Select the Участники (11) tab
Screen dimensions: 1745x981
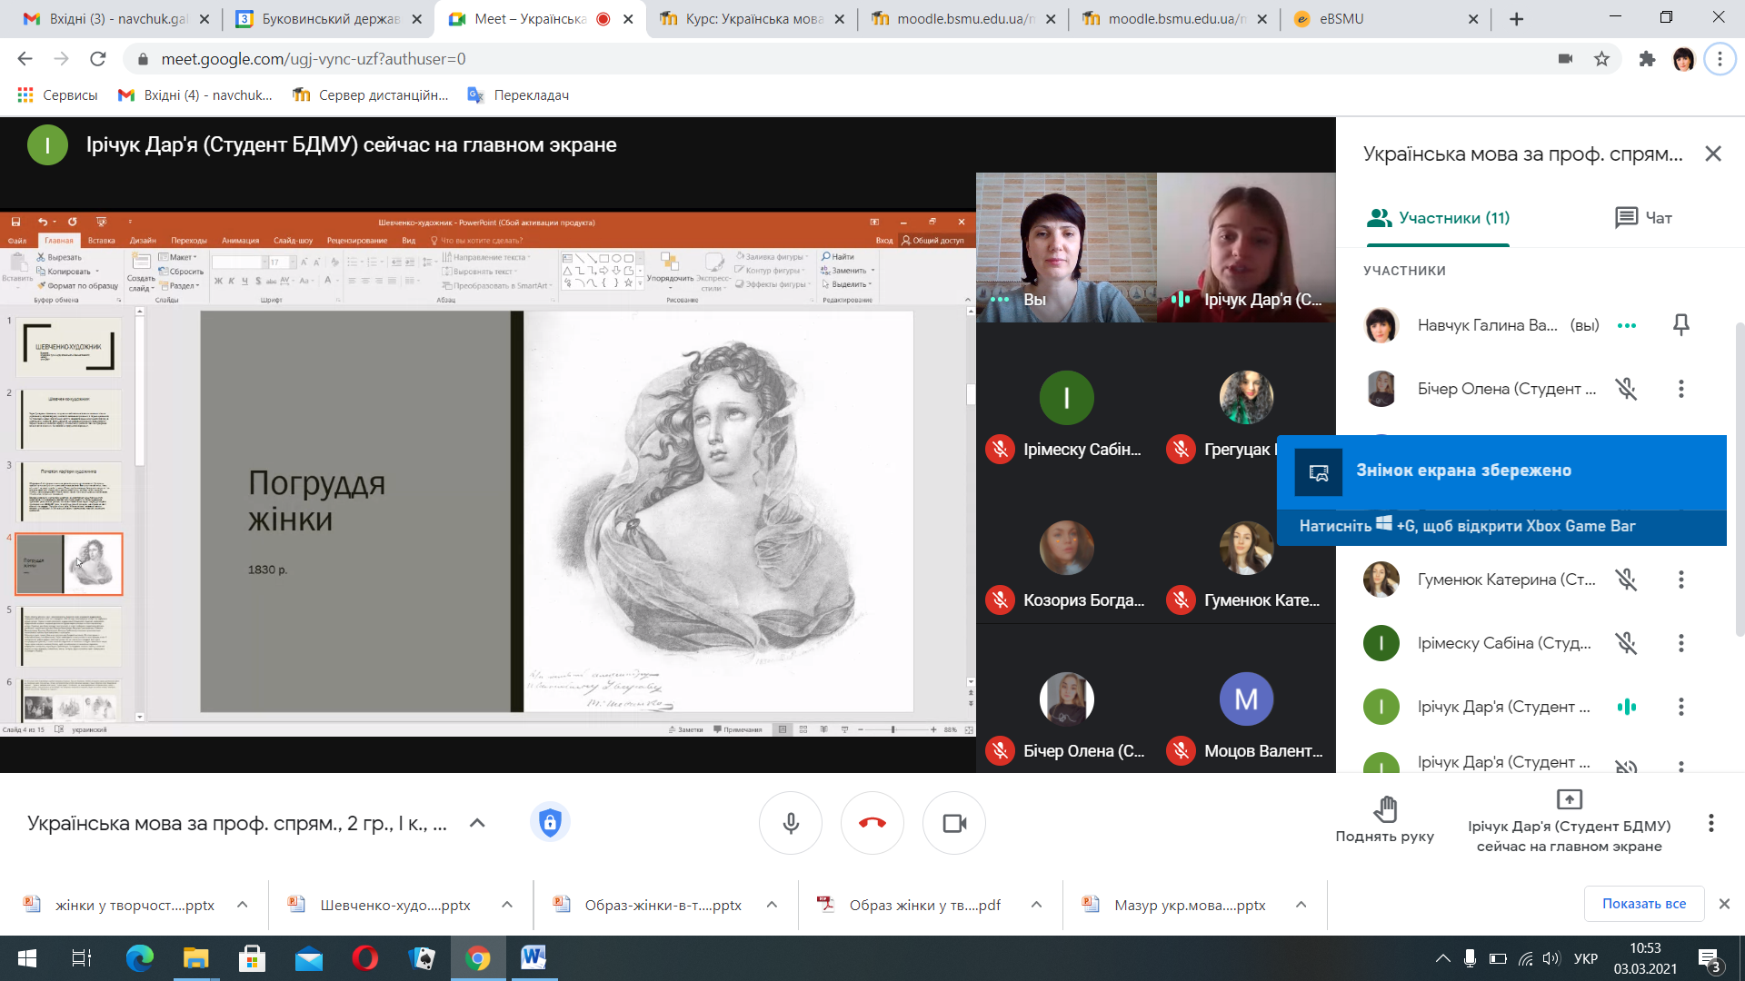1438,218
